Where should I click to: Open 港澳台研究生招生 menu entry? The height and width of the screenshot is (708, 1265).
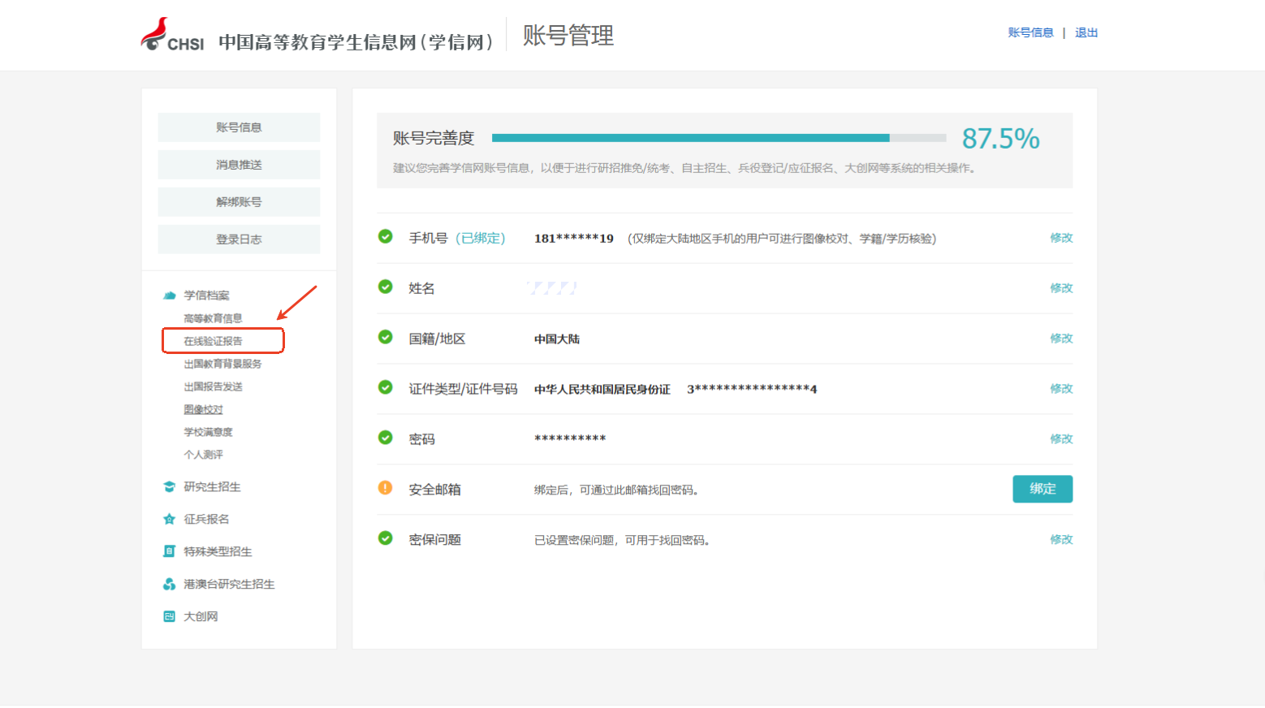[x=229, y=585]
